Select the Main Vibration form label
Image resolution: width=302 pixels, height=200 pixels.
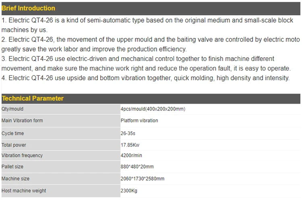tap(22, 121)
